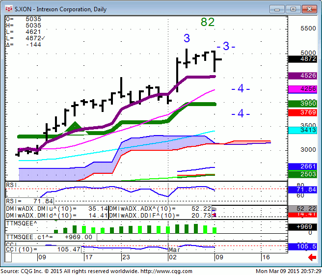Click the white square box at bottom-left corner

point(8,257)
